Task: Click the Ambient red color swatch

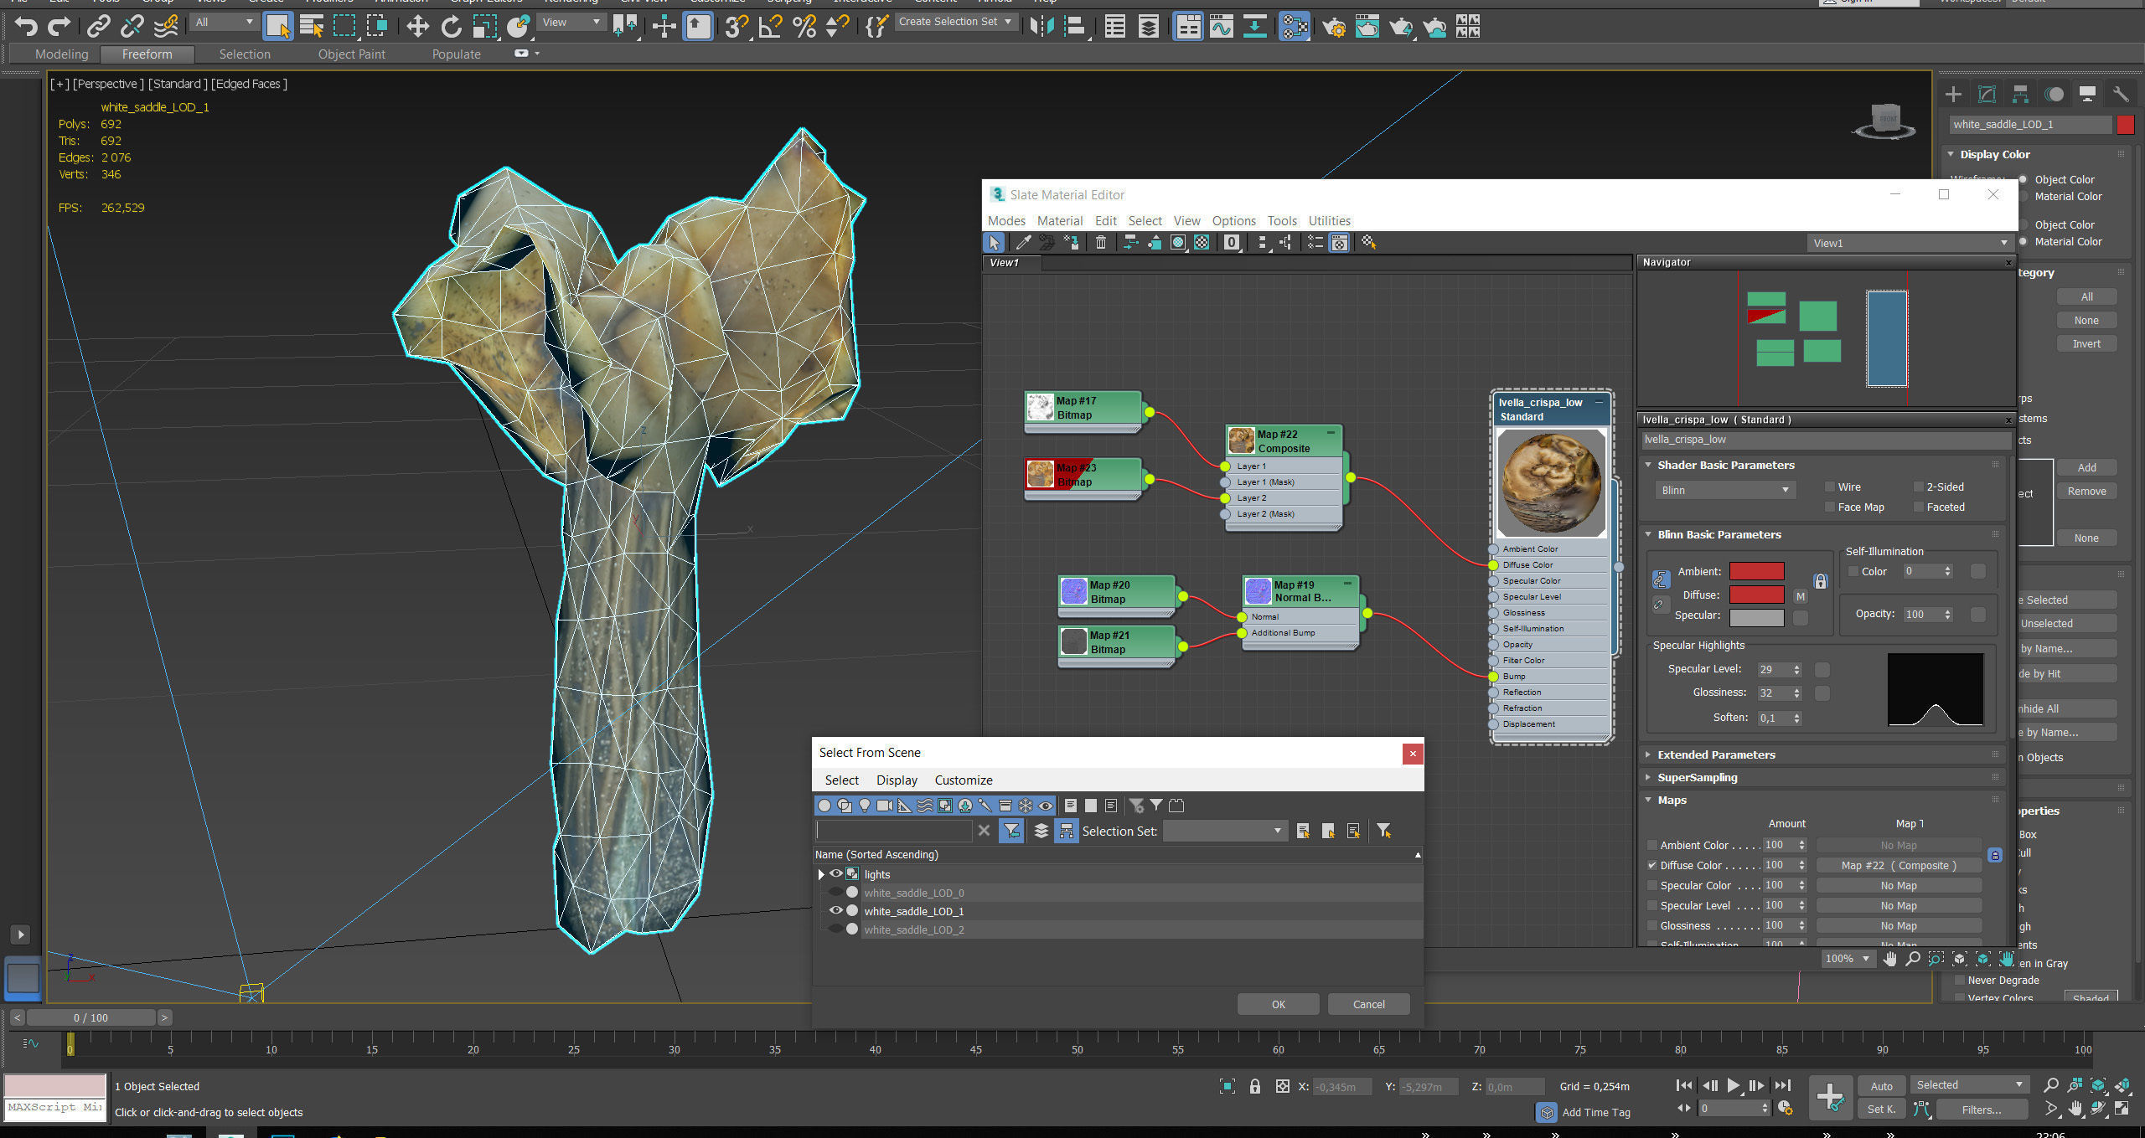Action: [1756, 571]
